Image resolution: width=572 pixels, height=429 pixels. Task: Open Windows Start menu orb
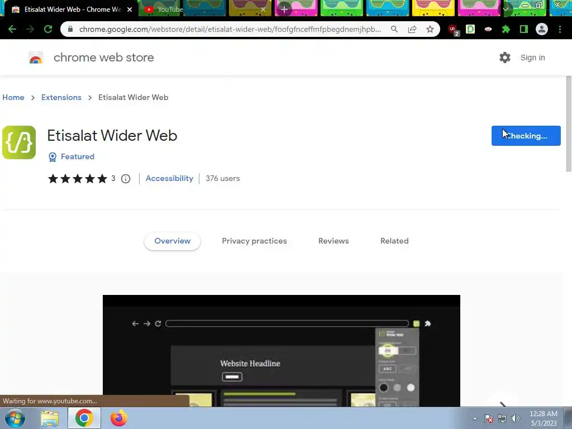(15, 418)
